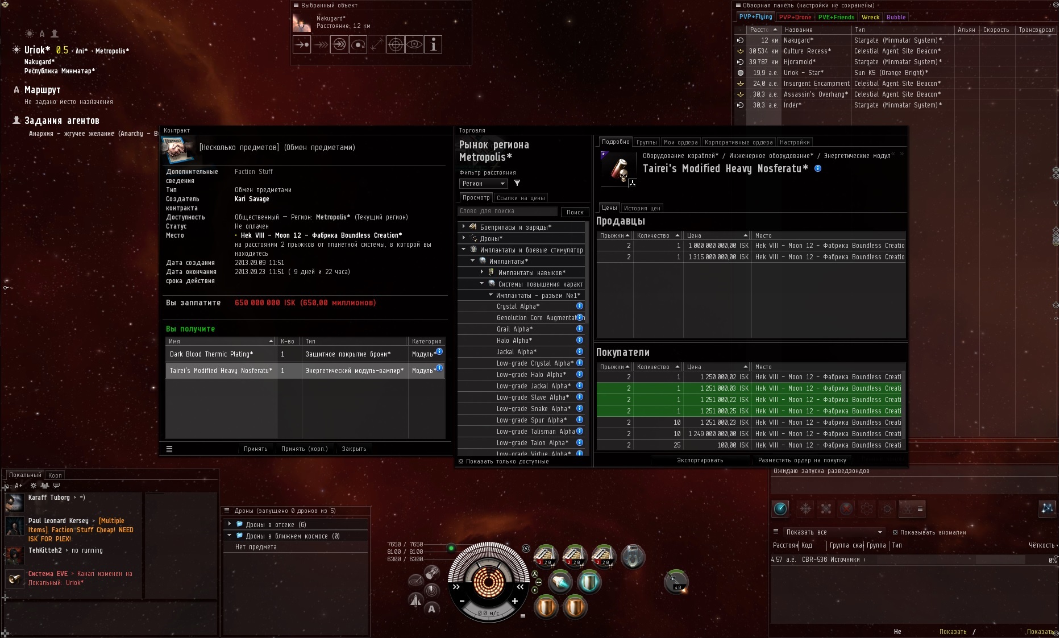Expand 'Боеприпасы и заряды' market category
Image resolution: width=1060 pixels, height=638 pixels.
[464, 227]
